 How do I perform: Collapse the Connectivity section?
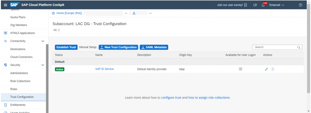point(43,41)
